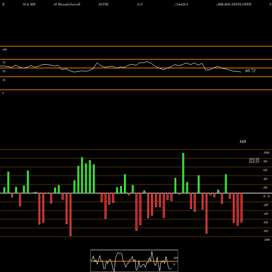
Task: Click the RSI 100 axis label
Action: [4, 50]
